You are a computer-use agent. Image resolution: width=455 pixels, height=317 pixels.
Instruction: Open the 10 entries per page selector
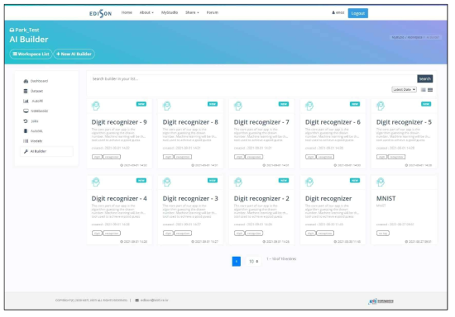tap(253, 262)
